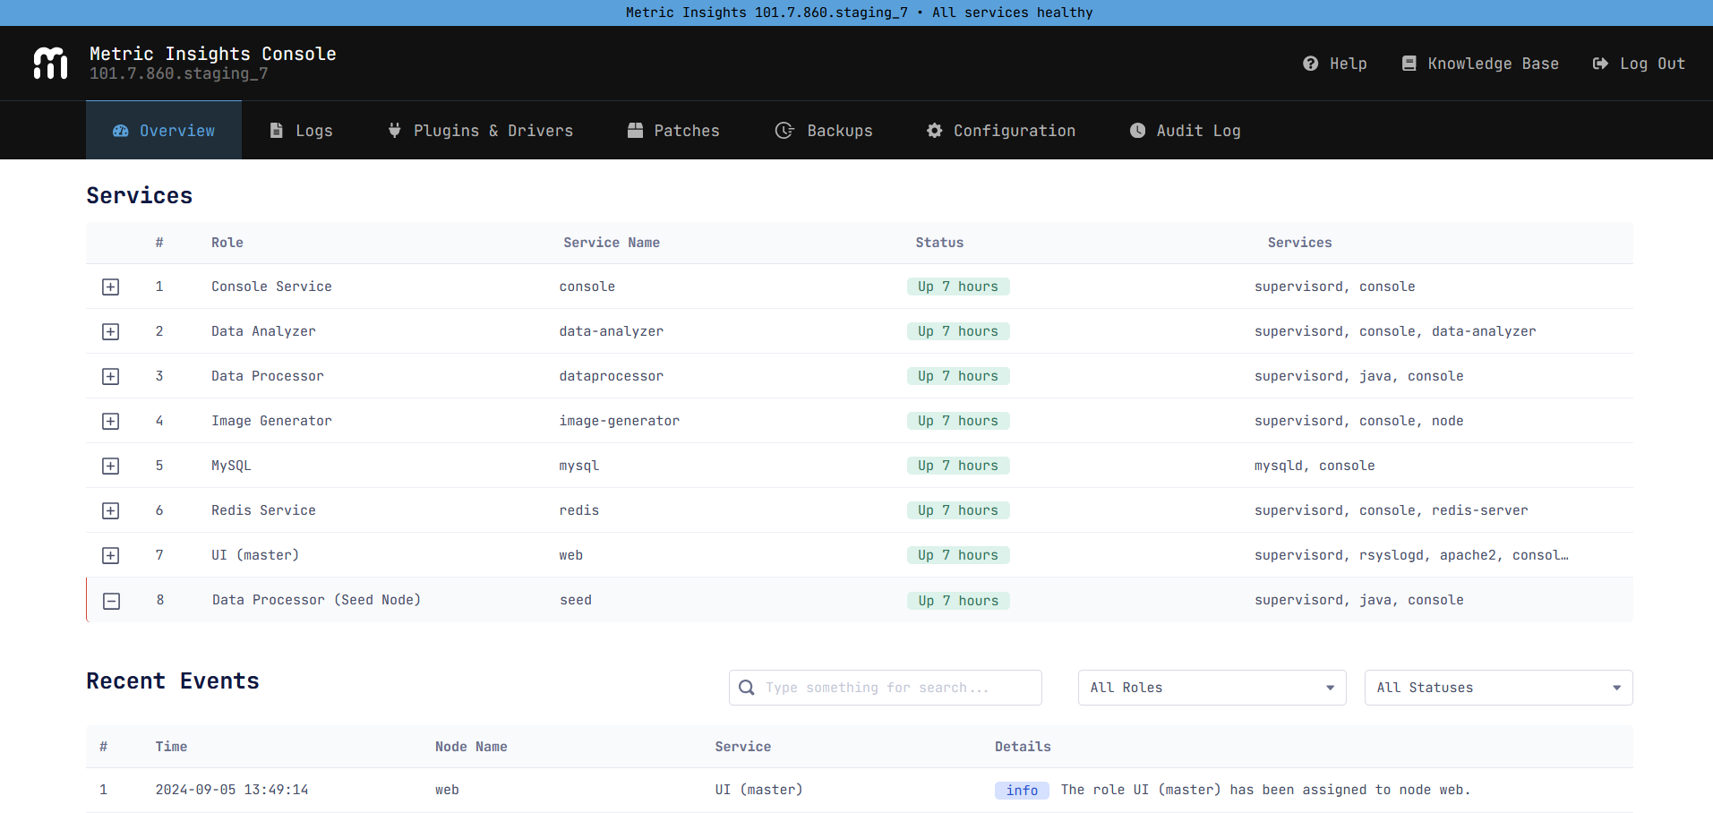
Task: Click the Service Name column header
Action: point(612,243)
